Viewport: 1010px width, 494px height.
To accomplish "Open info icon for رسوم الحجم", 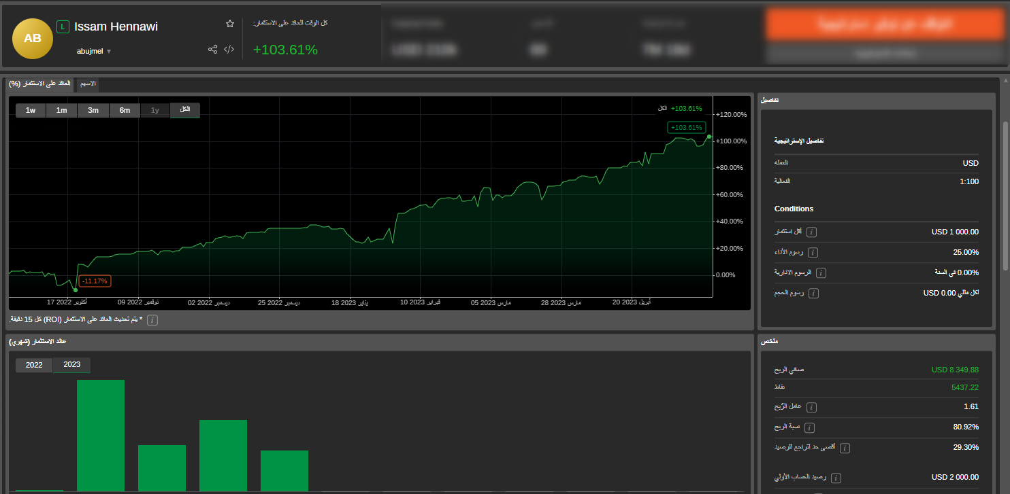I will pyautogui.click(x=814, y=294).
